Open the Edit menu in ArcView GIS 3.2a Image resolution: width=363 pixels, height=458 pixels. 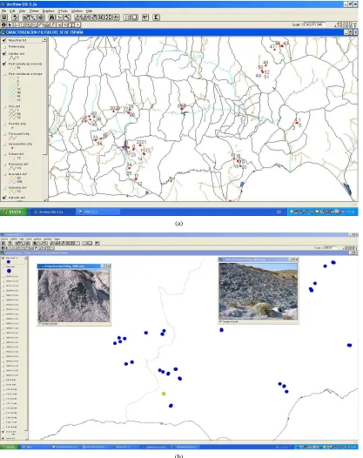[12, 11]
